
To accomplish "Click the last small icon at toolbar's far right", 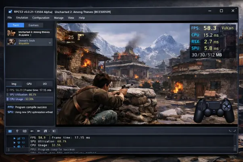I will point(235,131).
